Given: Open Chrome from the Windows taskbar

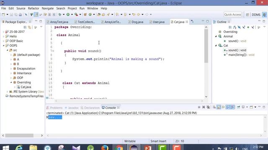Looking at the screenshot, I should coord(119,147).
